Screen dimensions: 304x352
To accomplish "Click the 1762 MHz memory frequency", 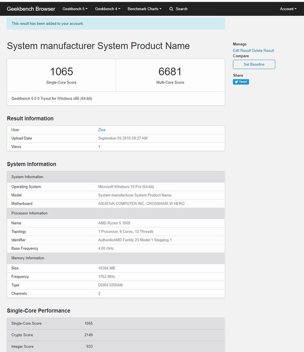I will point(107,277).
